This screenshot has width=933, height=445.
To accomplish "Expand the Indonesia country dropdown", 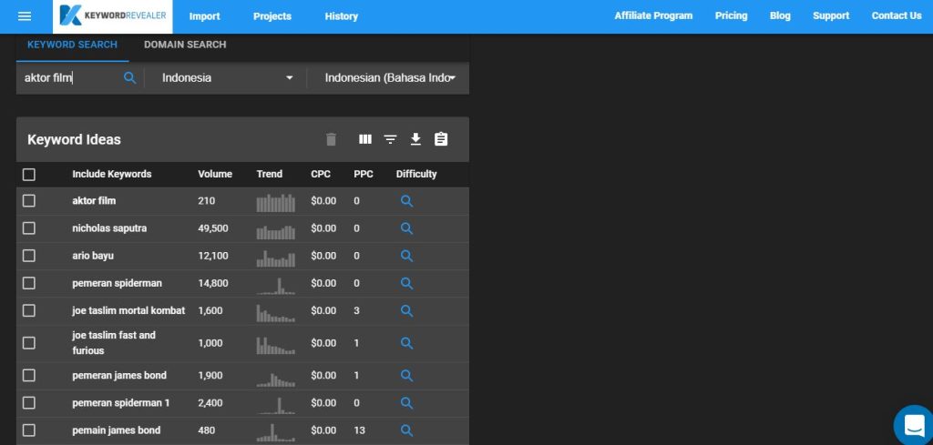I will [227, 78].
